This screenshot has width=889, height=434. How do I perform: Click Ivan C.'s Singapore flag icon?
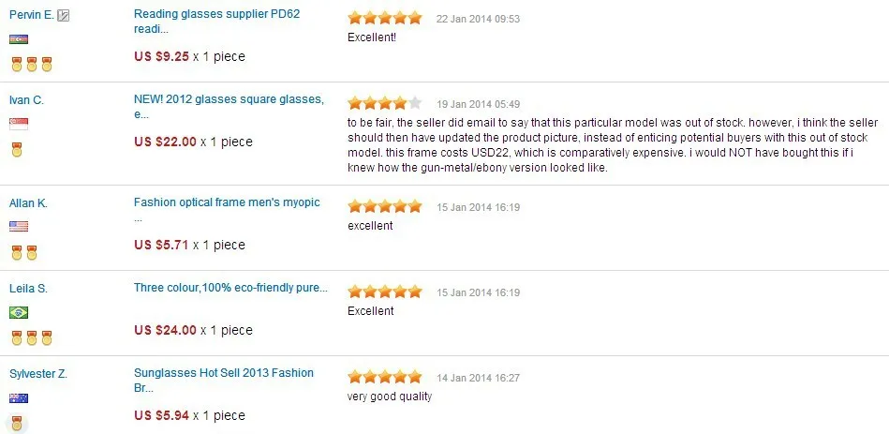(x=19, y=125)
